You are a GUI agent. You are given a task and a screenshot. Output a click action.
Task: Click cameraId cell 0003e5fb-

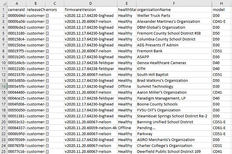(x=17, y=87)
